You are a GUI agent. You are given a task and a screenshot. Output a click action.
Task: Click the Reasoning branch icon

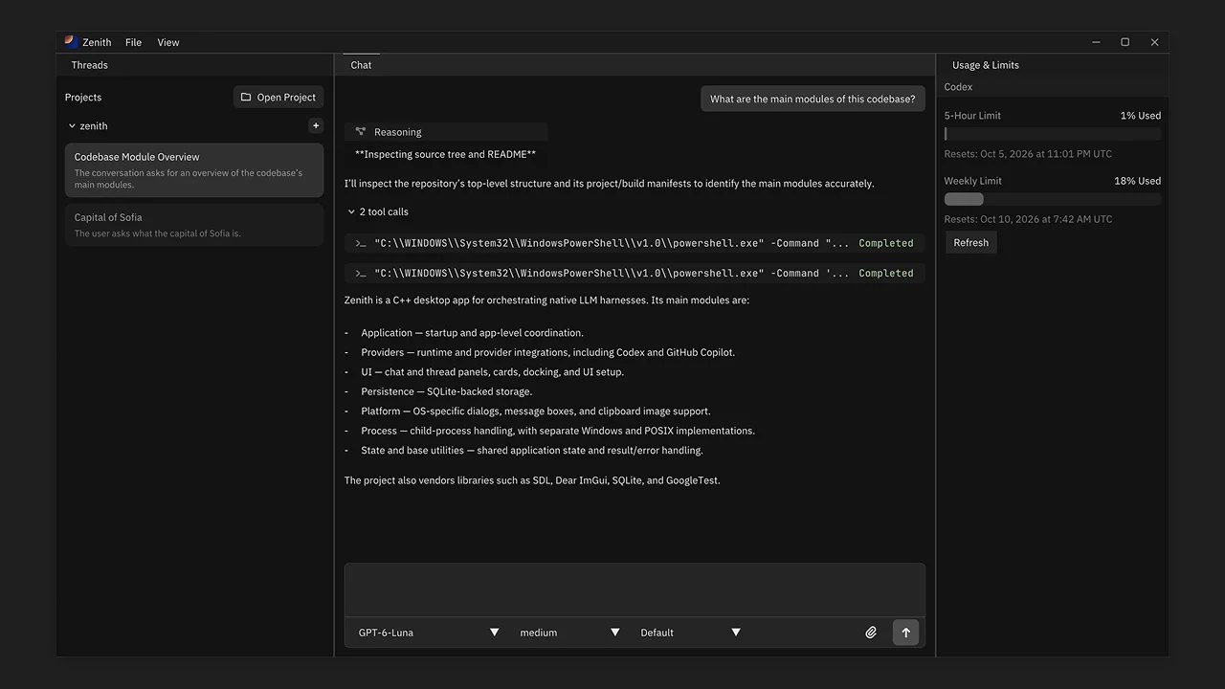pos(361,132)
